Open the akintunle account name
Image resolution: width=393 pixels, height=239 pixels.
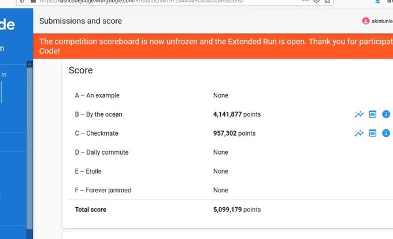382,21
